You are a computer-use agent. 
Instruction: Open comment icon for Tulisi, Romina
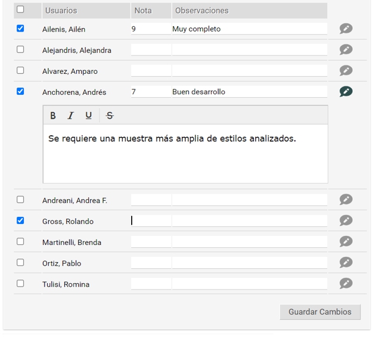coord(346,284)
